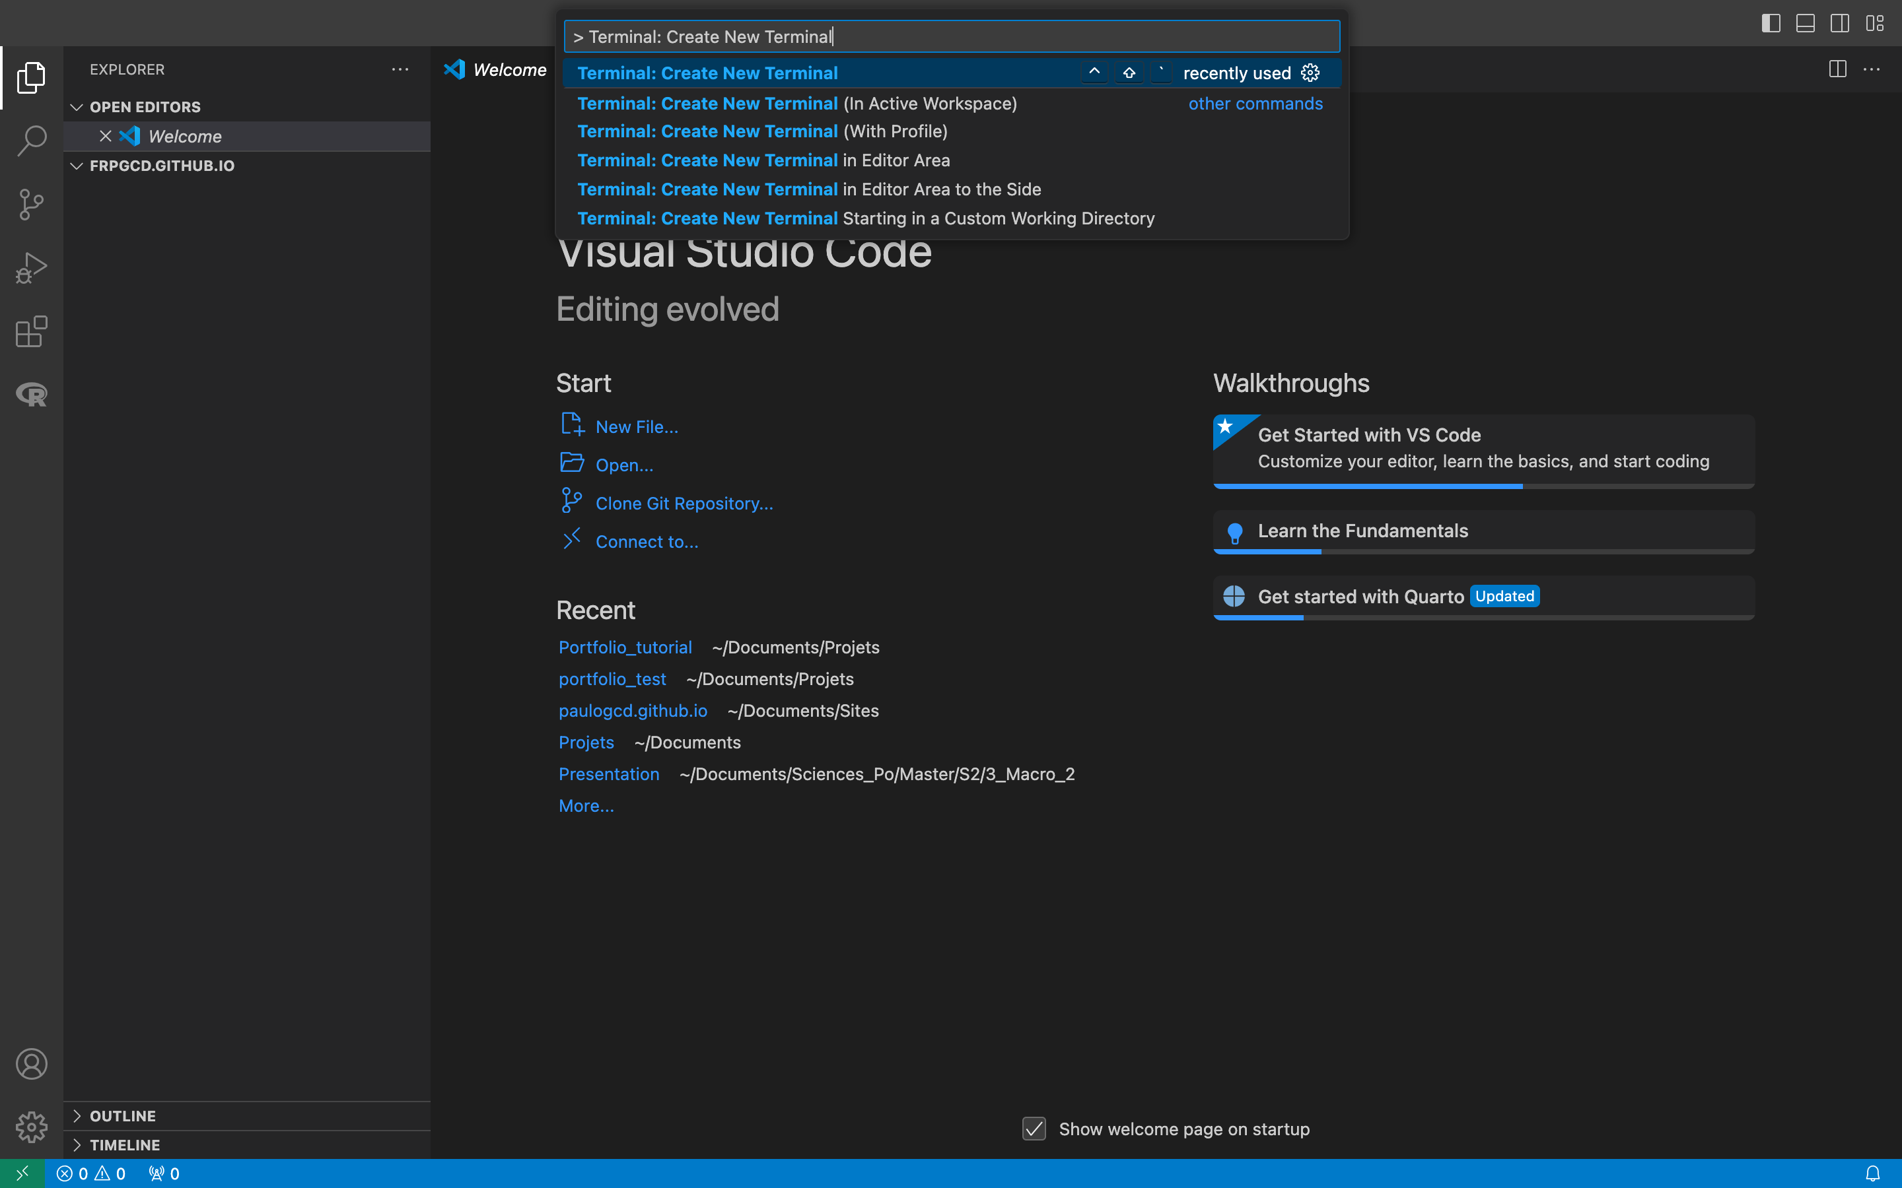Image resolution: width=1902 pixels, height=1188 pixels.
Task: Switch to the Welcome editor tab
Action: [x=495, y=69]
